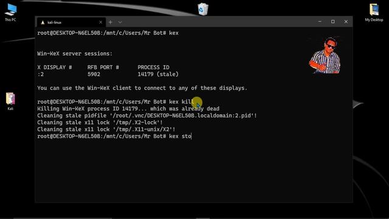The width and height of the screenshot is (389, 219).
Task: Click the 'X DISPLAY #' column header
Action: (x=55, y=68)
